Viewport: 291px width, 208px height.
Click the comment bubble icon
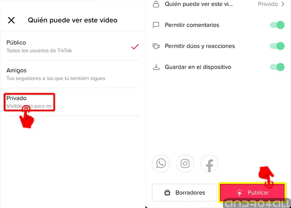click(x=156, y=25)
